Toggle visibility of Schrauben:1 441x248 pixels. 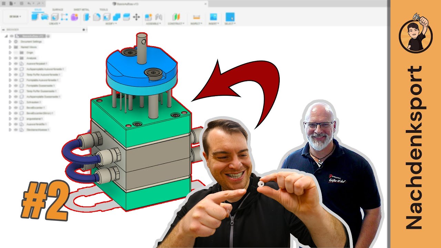(x=16, y=102)
